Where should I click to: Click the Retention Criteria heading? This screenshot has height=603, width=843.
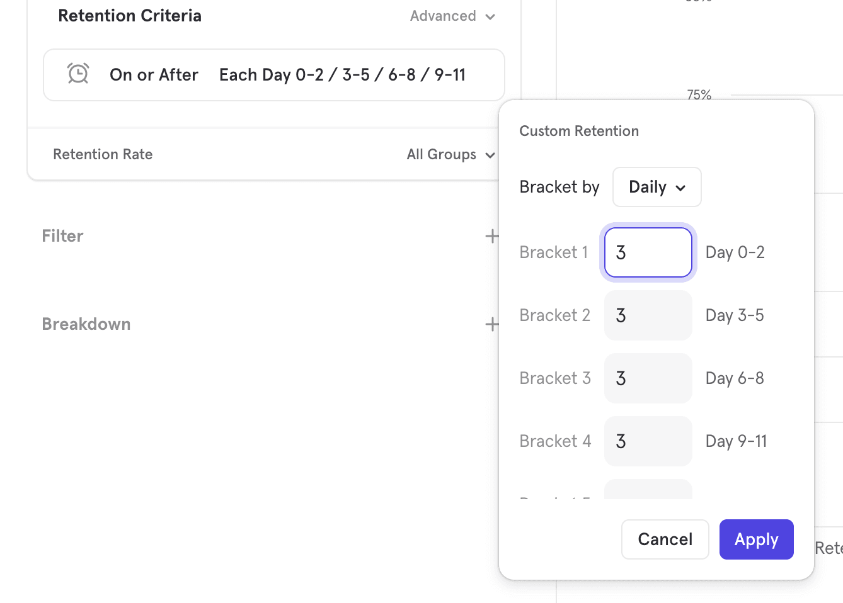(130, 16)
